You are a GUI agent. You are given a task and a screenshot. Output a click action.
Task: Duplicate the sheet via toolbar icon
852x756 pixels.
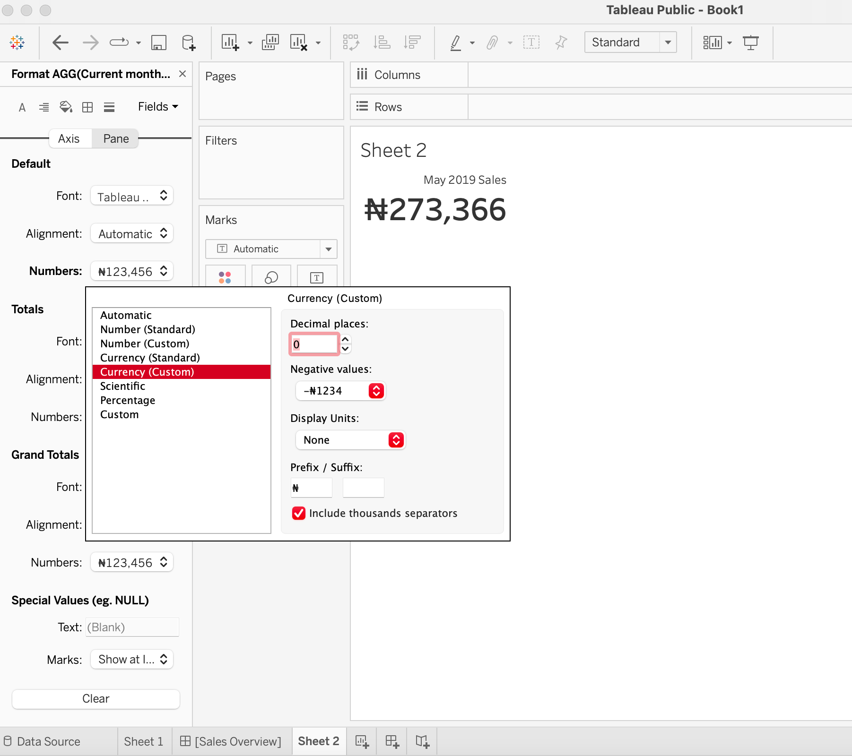[270, 43]
